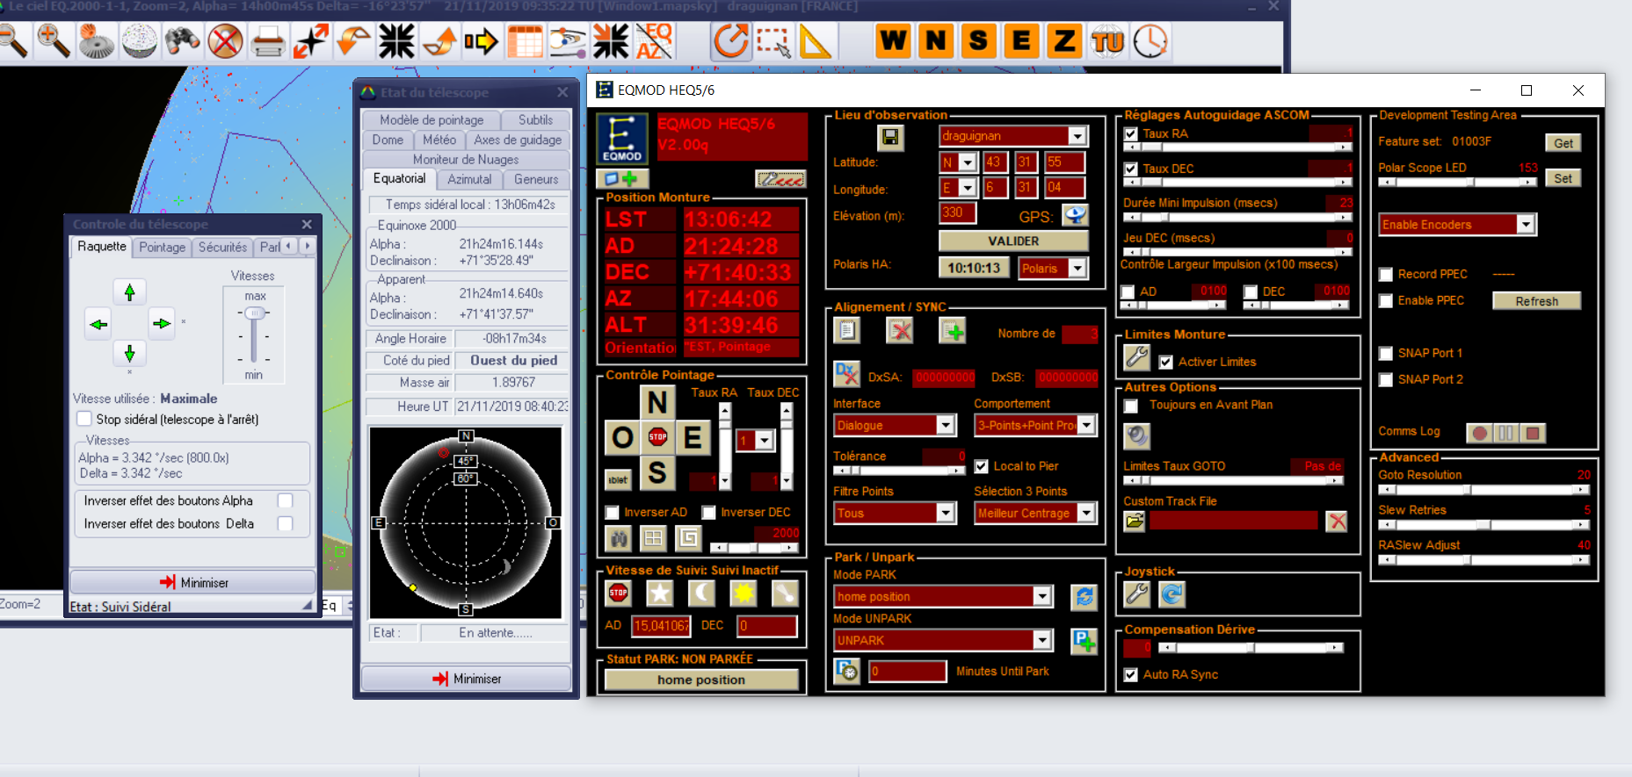Click the printer icon in toolbar
Image resolution: width=1632 pixels, height=777 pixels.
click(267, 41)
